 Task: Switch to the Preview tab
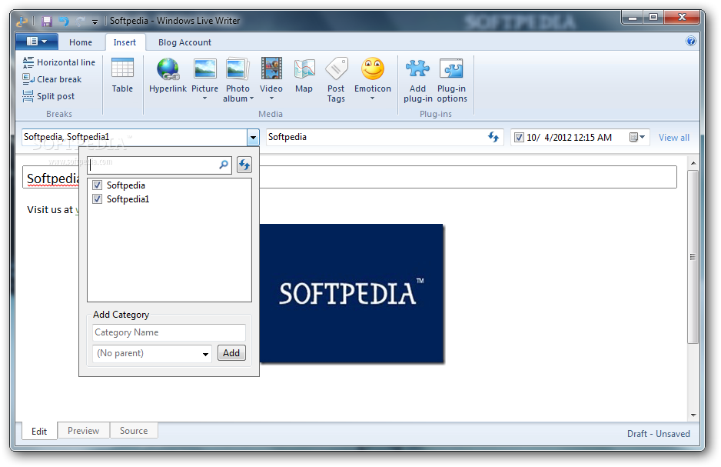tap(83, 431)
